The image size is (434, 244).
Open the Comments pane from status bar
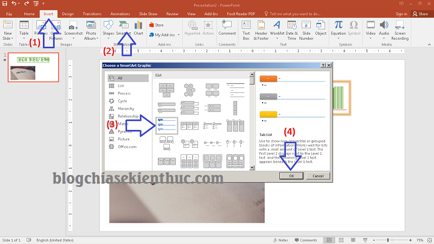click(x=306, y=240)
